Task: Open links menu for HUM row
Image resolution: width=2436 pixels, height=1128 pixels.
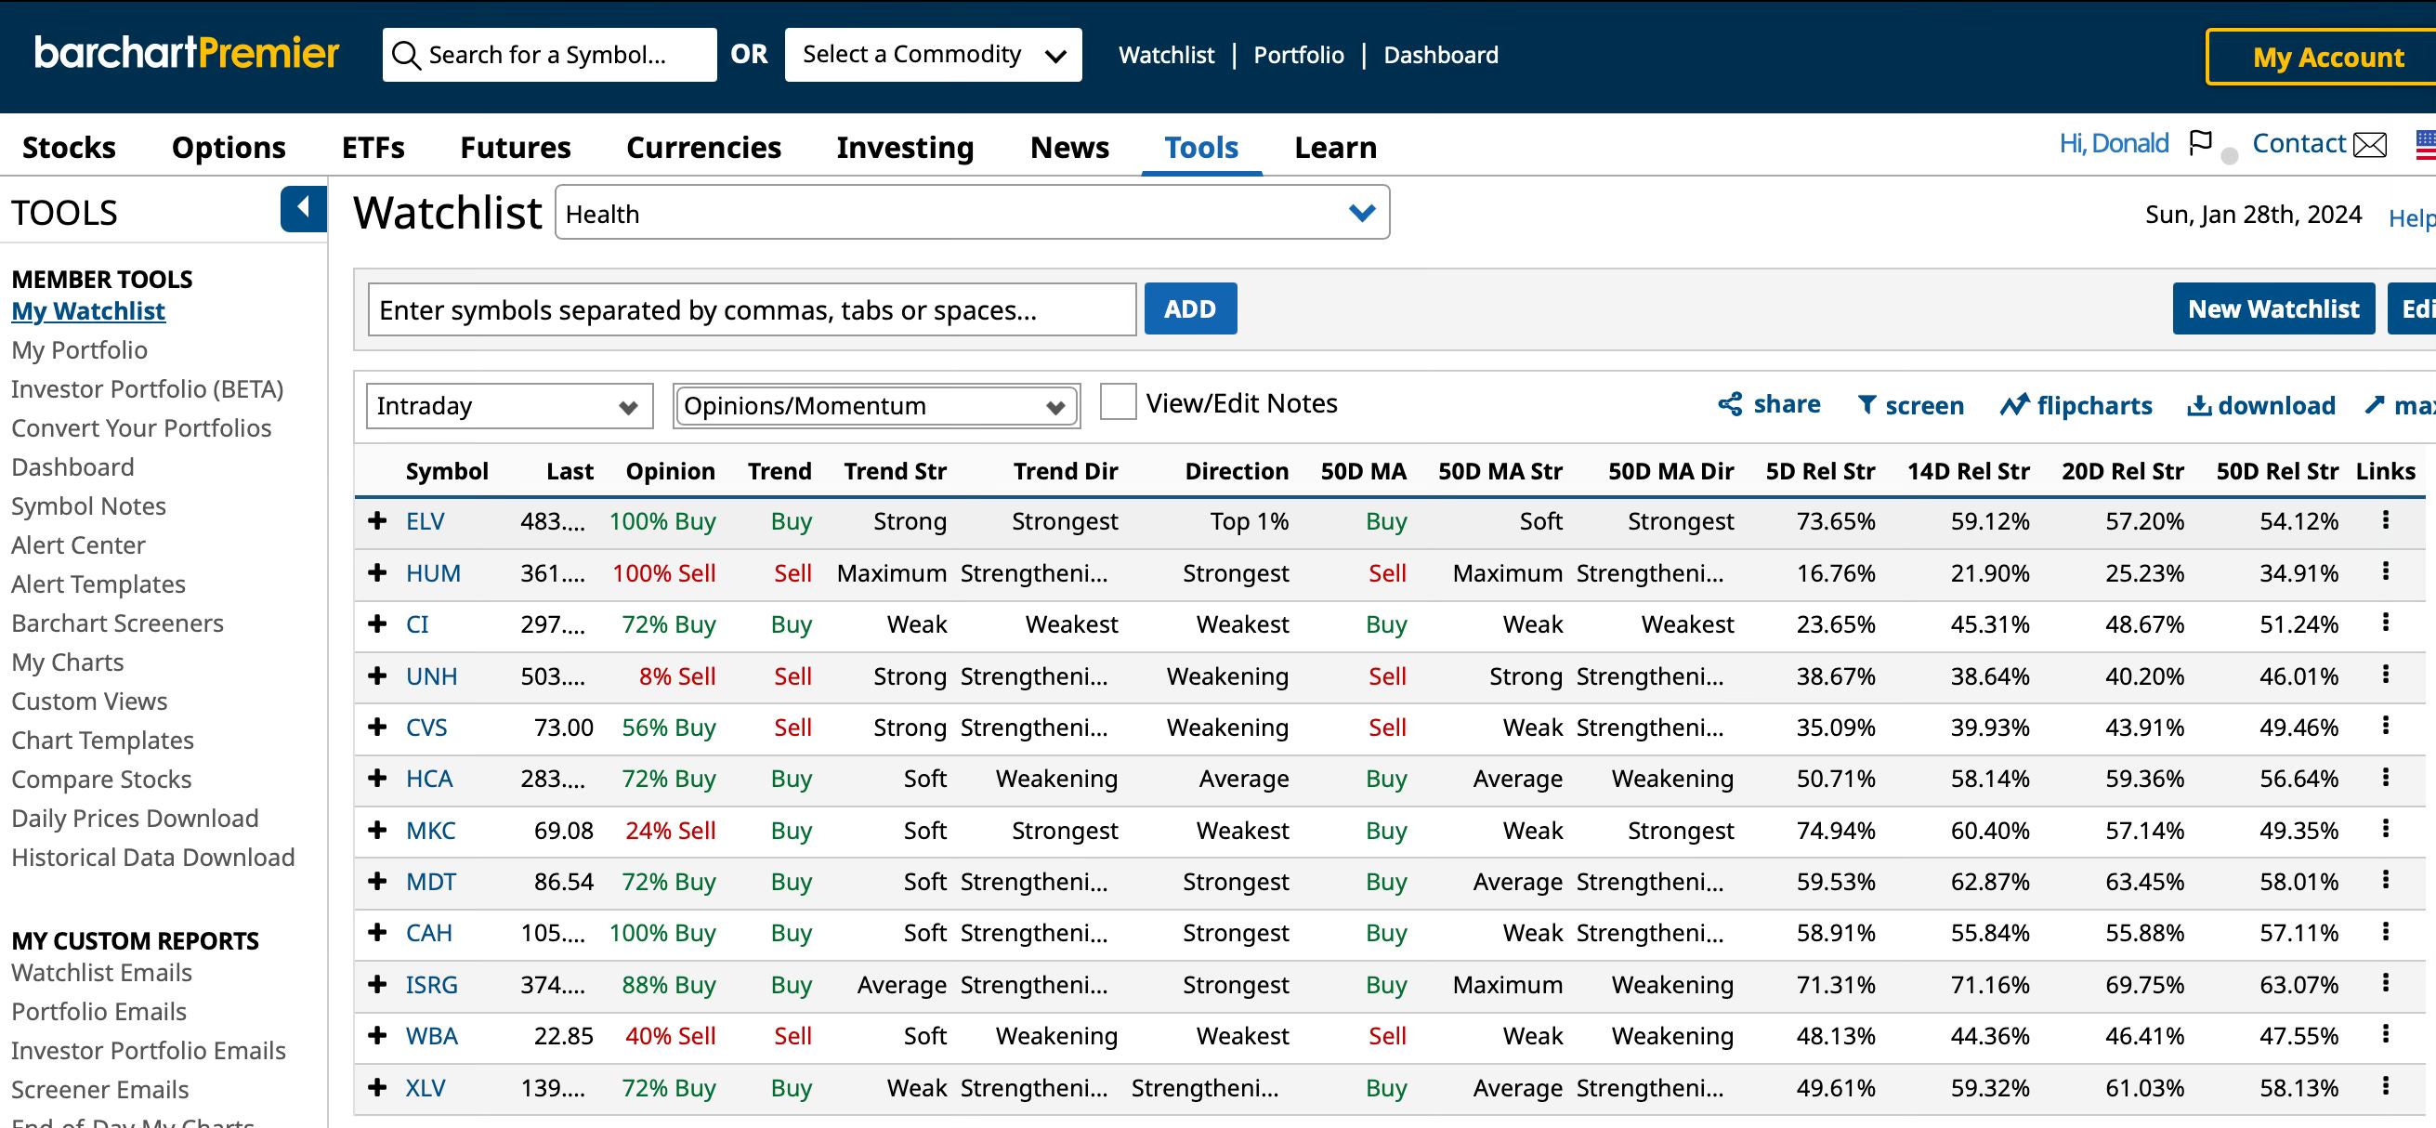Action: 2385,572
